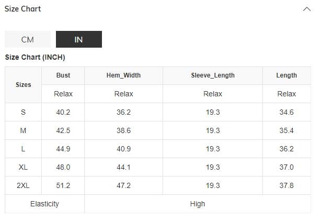This screenshot has height=221, width=321.
Task: Click the Length column header
Action: [286, 75]
